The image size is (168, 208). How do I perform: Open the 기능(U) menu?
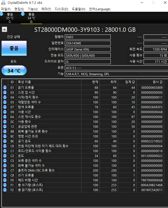coord(33,9)
